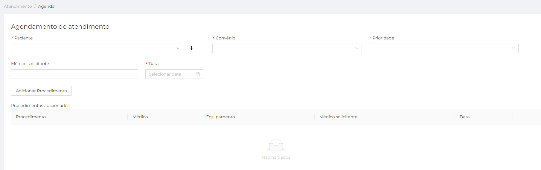Screen dimensions: 541x170
Task: Open the Paciente dropdown
Action: coord(93,48)
